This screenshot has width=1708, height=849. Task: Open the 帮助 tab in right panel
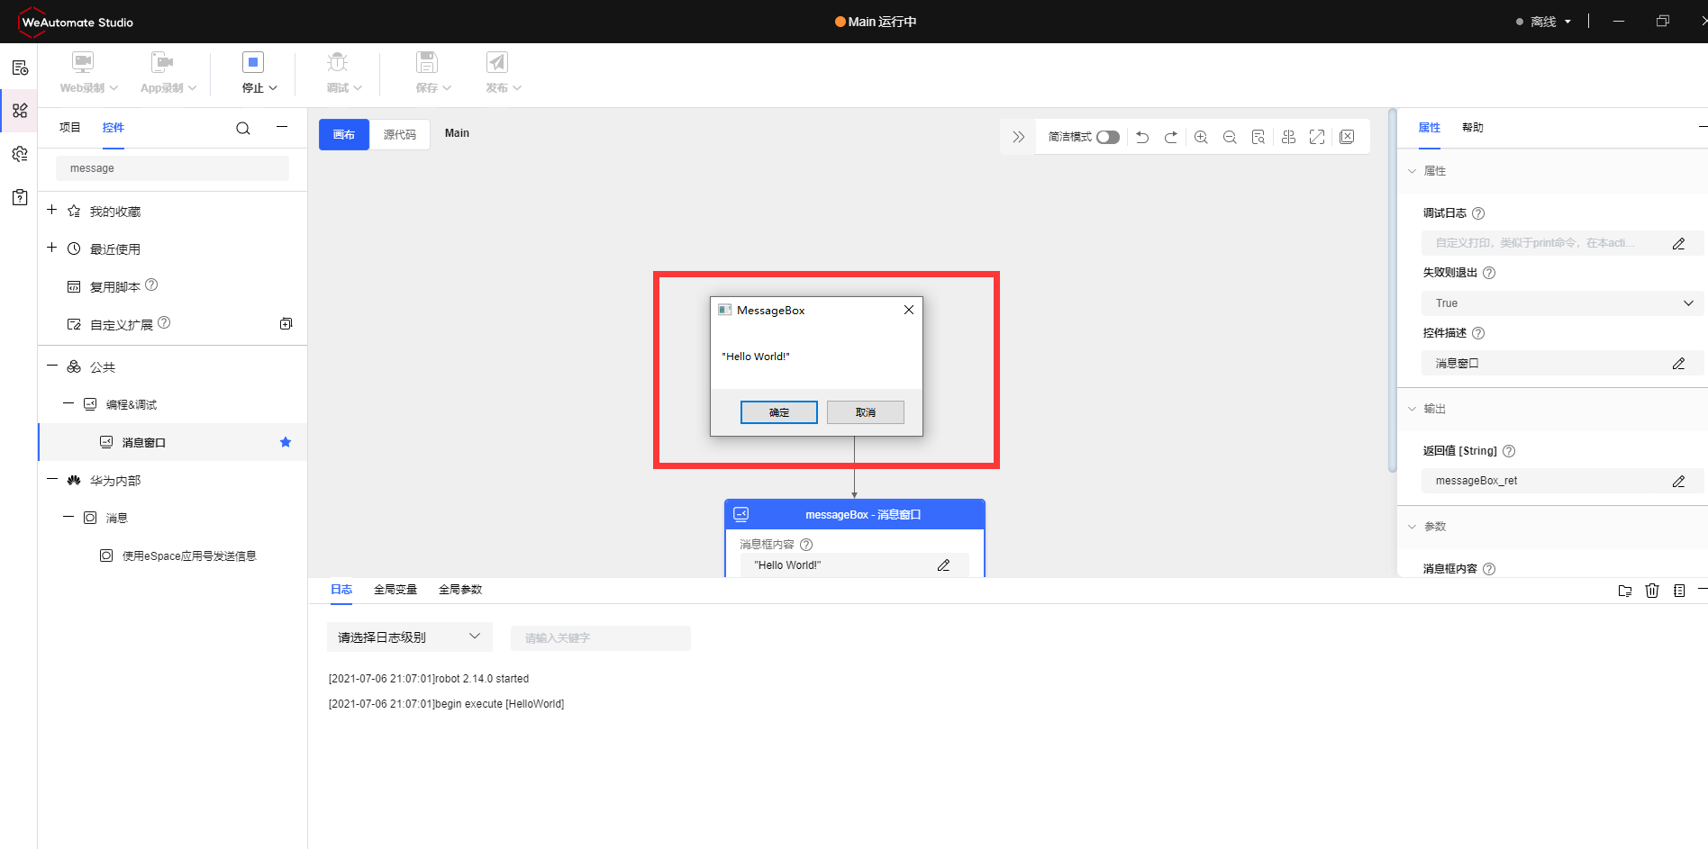pyautogui.click(x=1473, y=128)
